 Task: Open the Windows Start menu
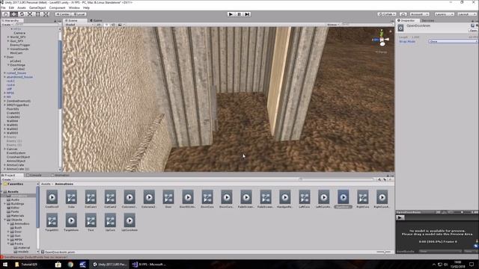(x=5, y=265)
